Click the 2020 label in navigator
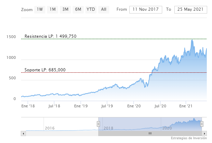212x143 pixels. (167, 128)
